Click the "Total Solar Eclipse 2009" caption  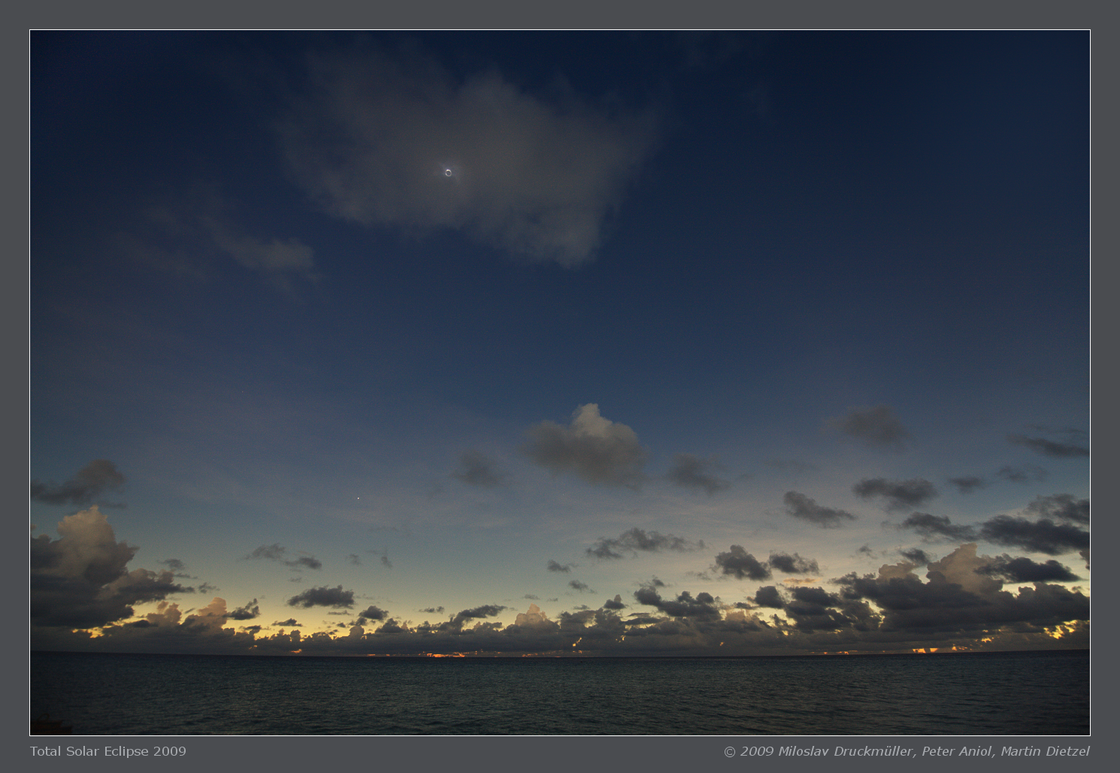point(107,751)
